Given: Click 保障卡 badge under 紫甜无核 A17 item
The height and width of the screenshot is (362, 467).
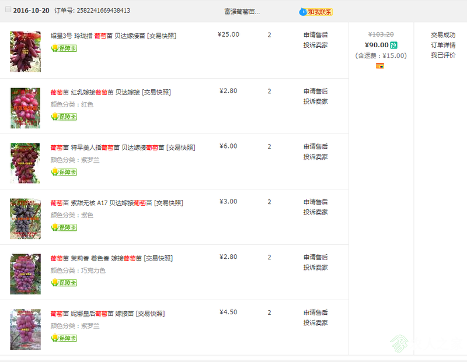Looking at the screenshot, I should pyautogui.click(x=64, y=227).
